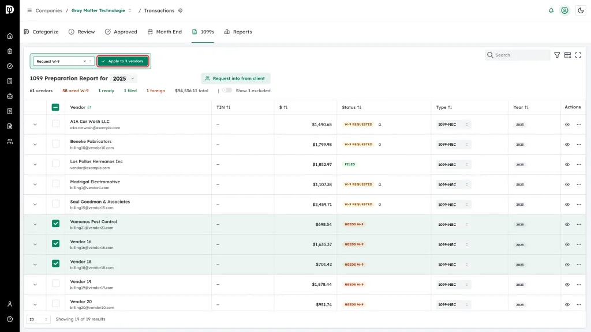Viewport: 591px width, 332px height.
Task: Open company switcher Gray Matter Technologie
Action: [x=102, y=10]
